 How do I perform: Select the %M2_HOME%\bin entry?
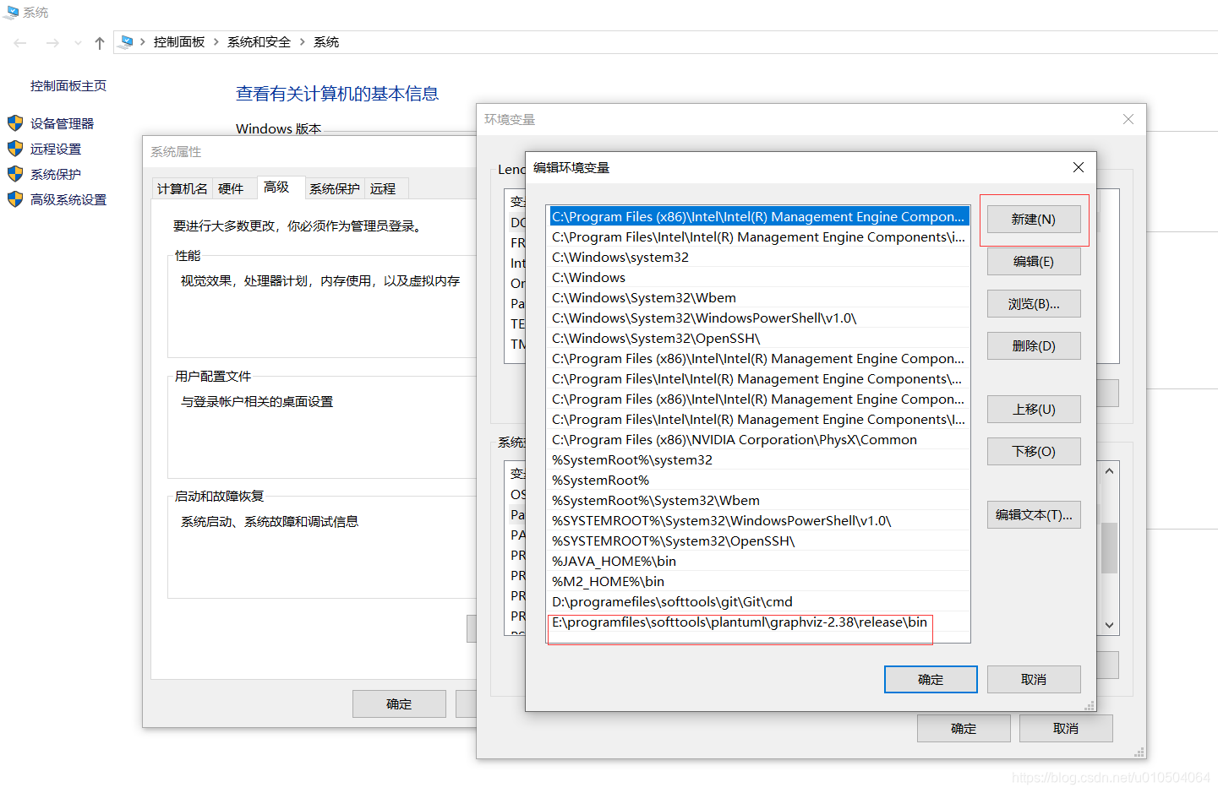click(x=758, y=581)
